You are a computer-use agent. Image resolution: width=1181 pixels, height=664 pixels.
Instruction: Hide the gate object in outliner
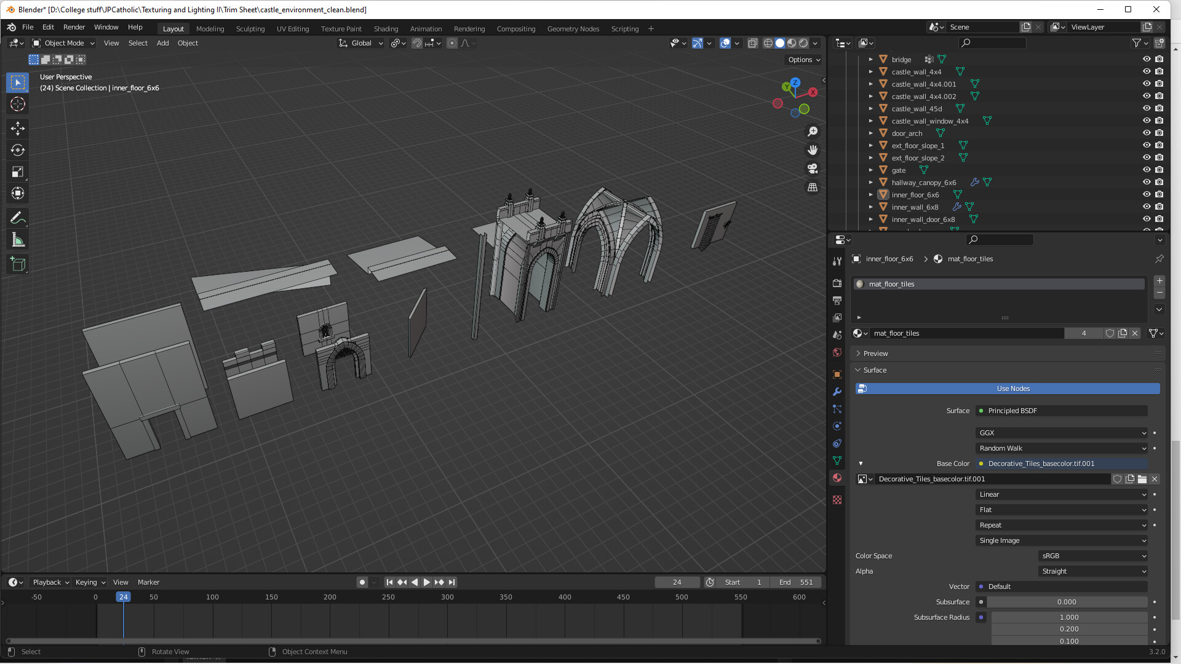coord(1147,170)
